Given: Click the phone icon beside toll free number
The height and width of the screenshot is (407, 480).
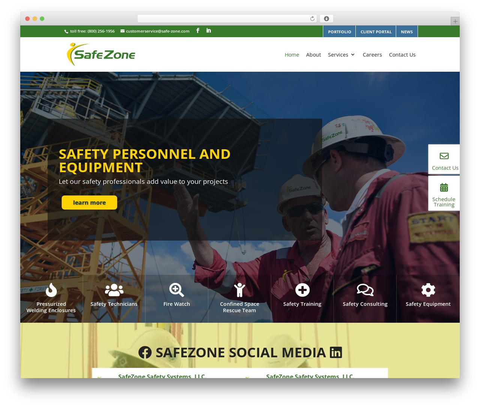Looking at the screenshot, I should (x=66, y=32).
